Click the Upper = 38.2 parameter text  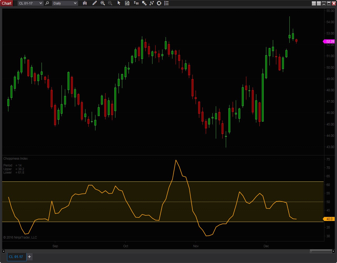[14, 169]
